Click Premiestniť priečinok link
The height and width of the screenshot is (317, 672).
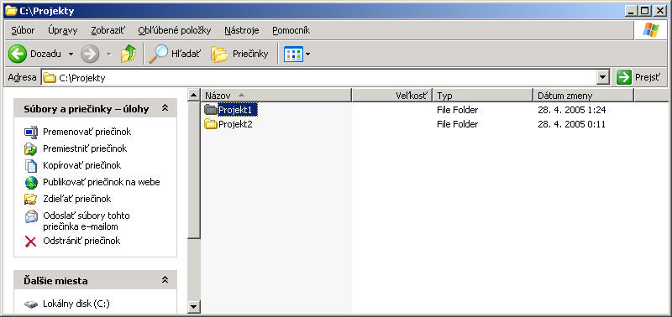click(85, 148)
